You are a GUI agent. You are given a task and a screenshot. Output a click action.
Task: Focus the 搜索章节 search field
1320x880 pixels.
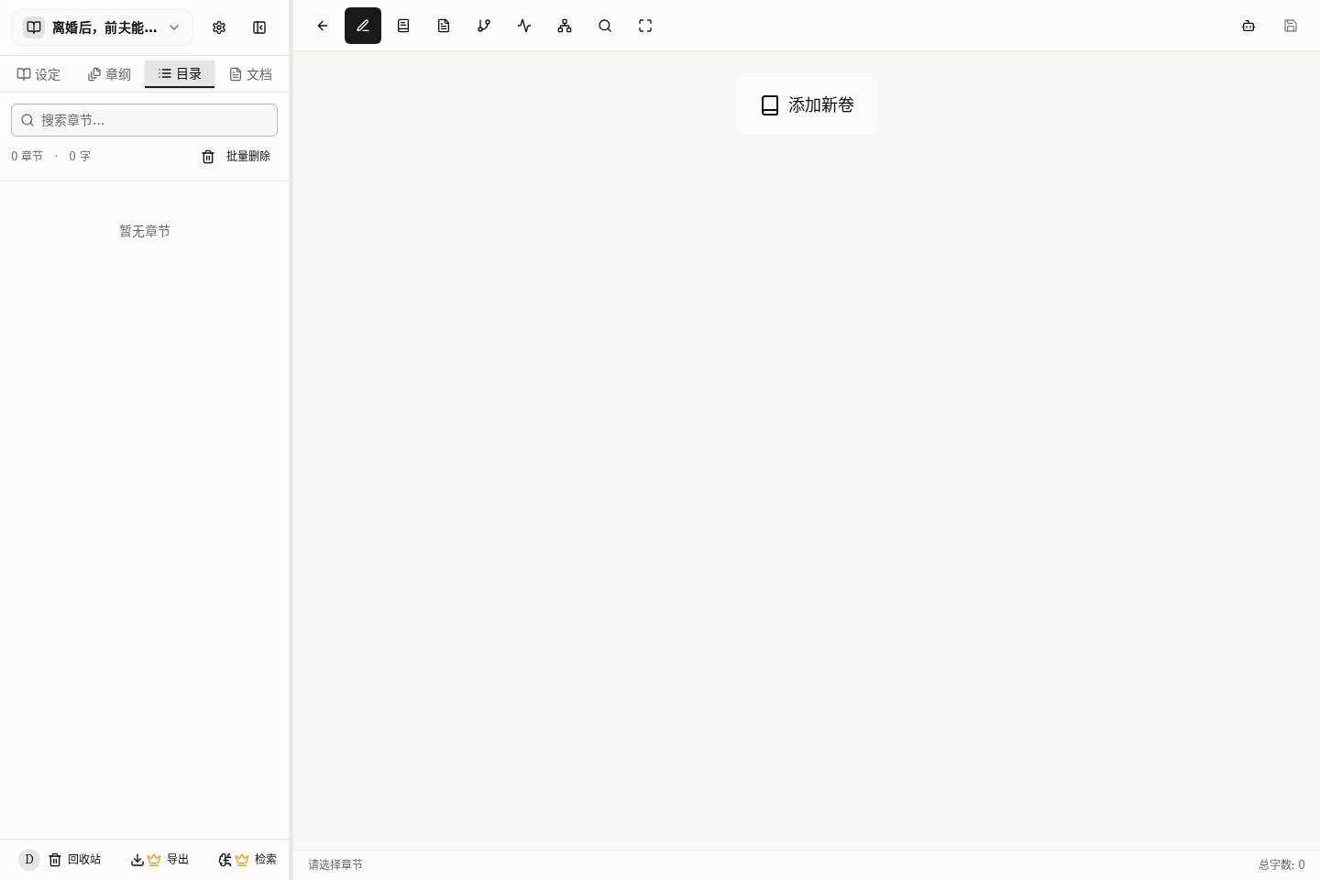[145, 120]
